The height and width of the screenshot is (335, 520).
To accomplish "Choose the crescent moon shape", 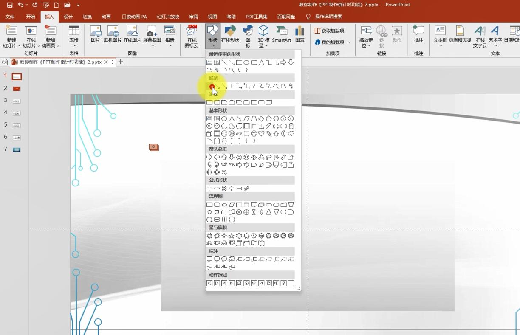I will [283, 134].
